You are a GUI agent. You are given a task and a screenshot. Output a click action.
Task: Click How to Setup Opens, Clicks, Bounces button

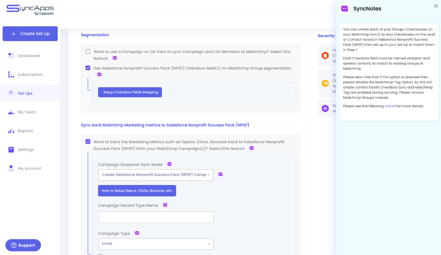coord(137,190)
